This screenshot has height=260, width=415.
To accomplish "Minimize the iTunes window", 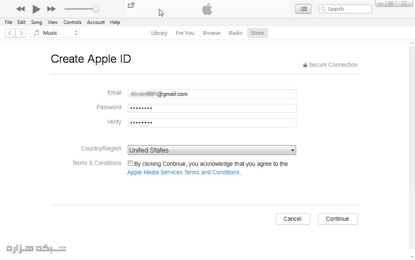I will click(380, 4).
